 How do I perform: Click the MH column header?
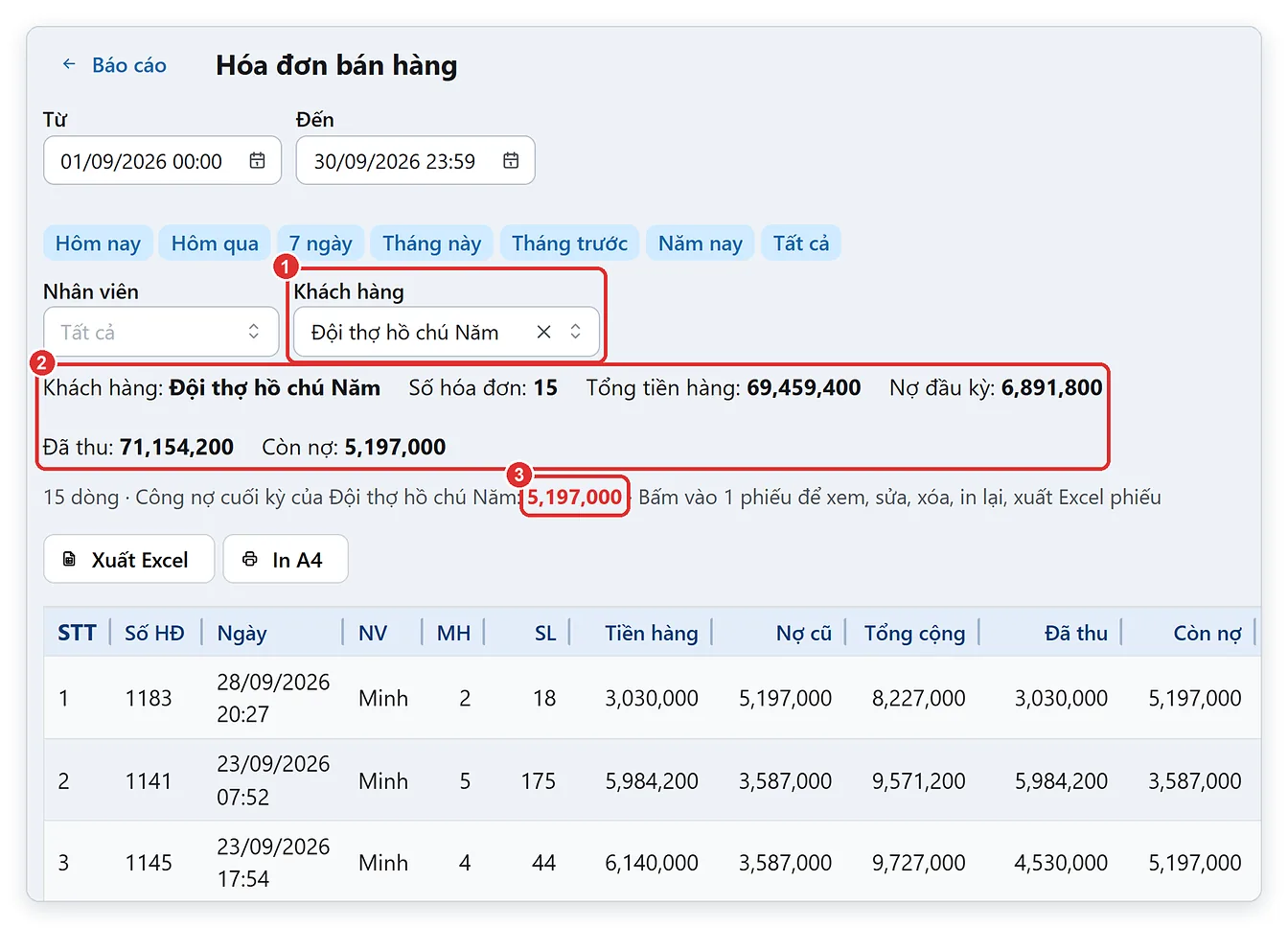(x=453, y=633)
